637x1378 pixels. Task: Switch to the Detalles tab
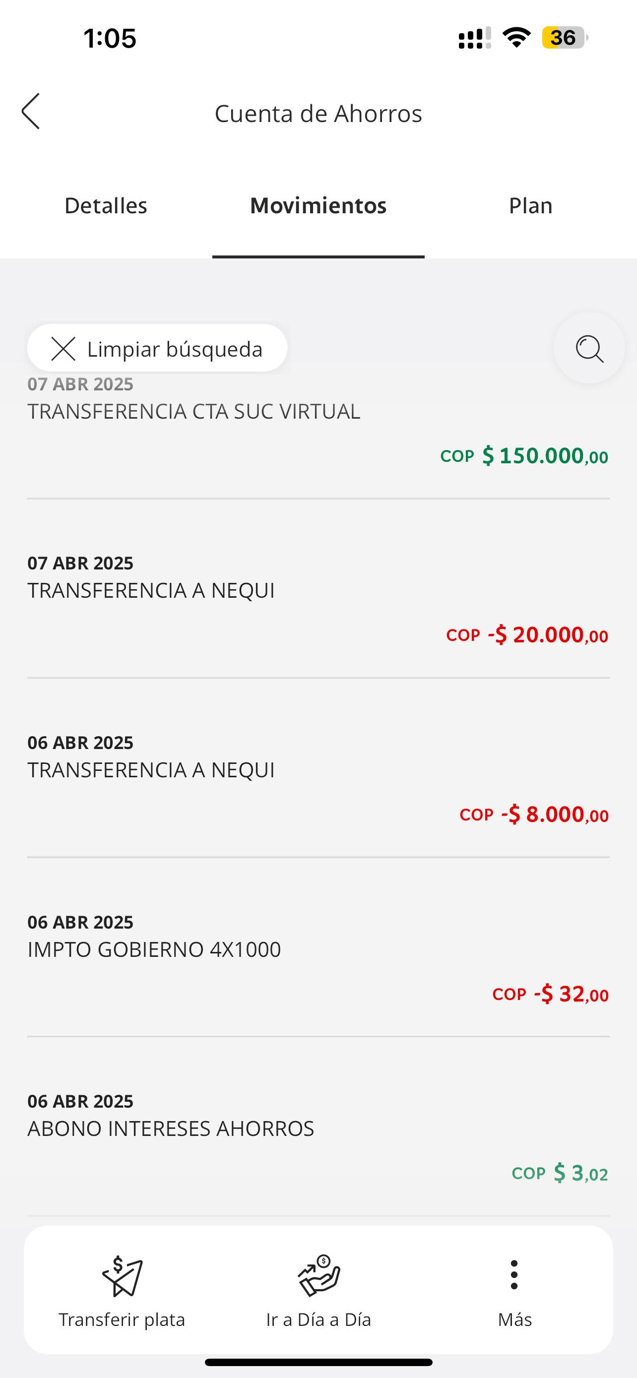tap(106, 206)
